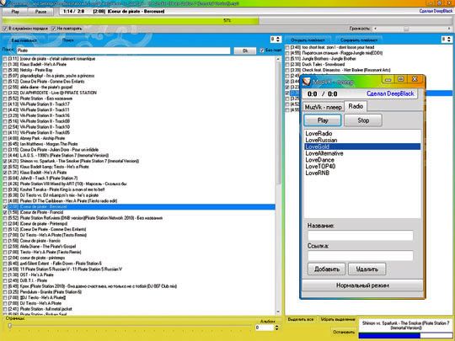
Task: Toggle the checkbox next to the Ok button
Action: tap(262, 51)
